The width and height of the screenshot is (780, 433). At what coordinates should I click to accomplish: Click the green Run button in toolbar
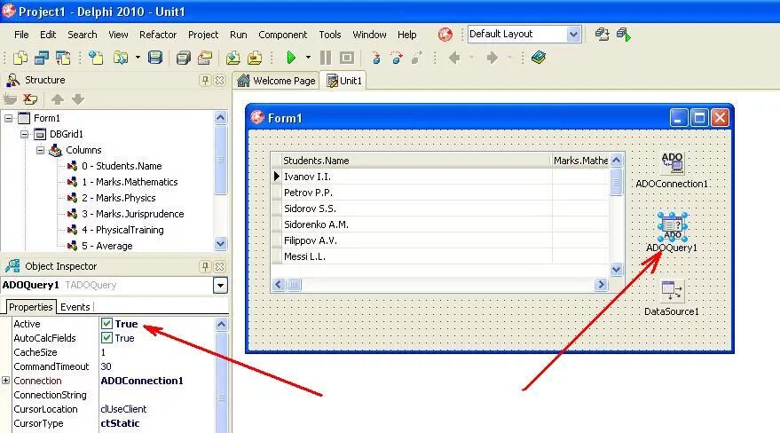point(291,58)
